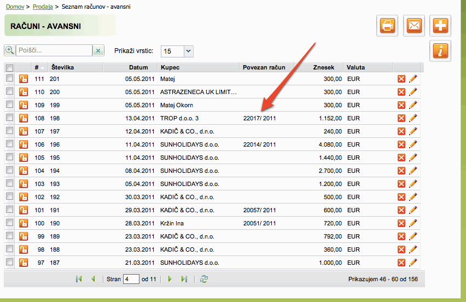Open Prodaja breadcrumb link
The height and width of the screenshot is (302, 466).
[x=43, y=7]
